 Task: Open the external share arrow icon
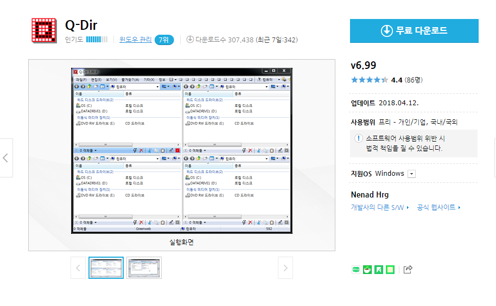(x=408, y=269)
